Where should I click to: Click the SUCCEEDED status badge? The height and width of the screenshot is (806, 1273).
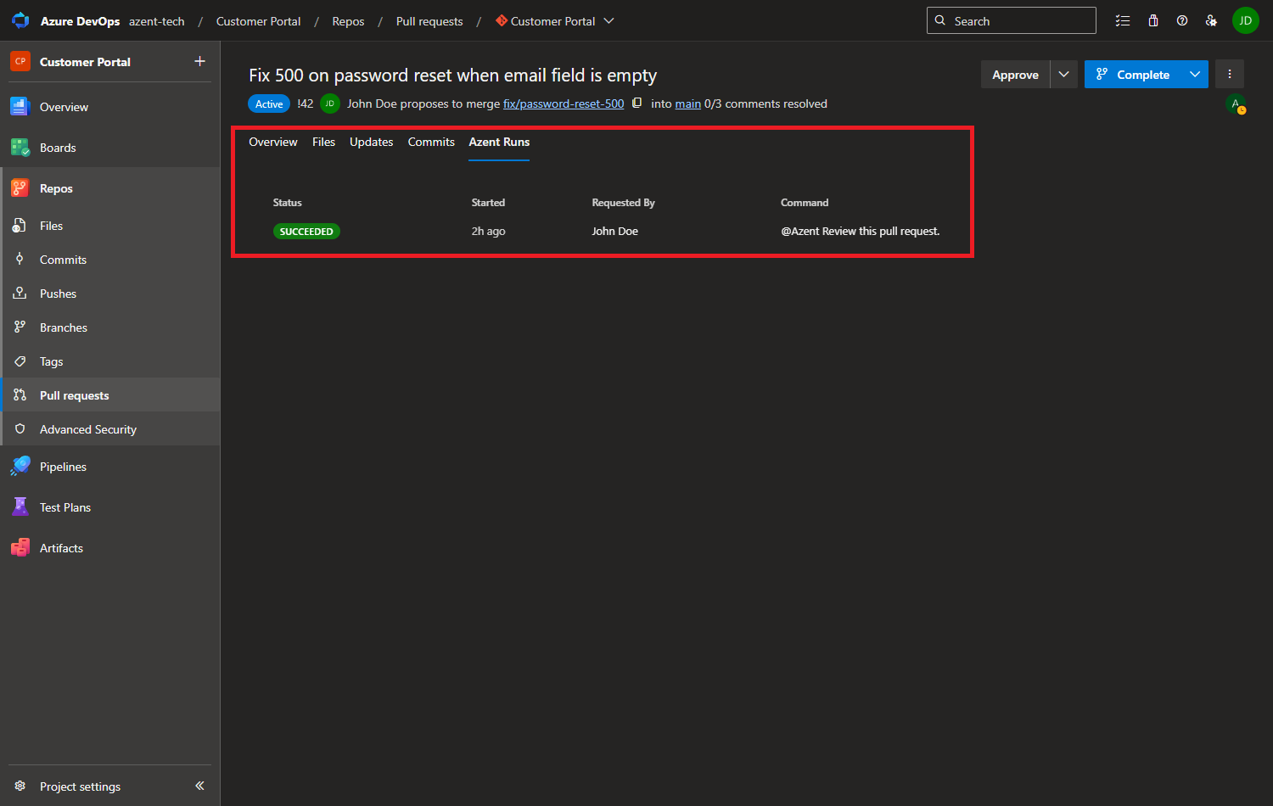tap(306, 231)
